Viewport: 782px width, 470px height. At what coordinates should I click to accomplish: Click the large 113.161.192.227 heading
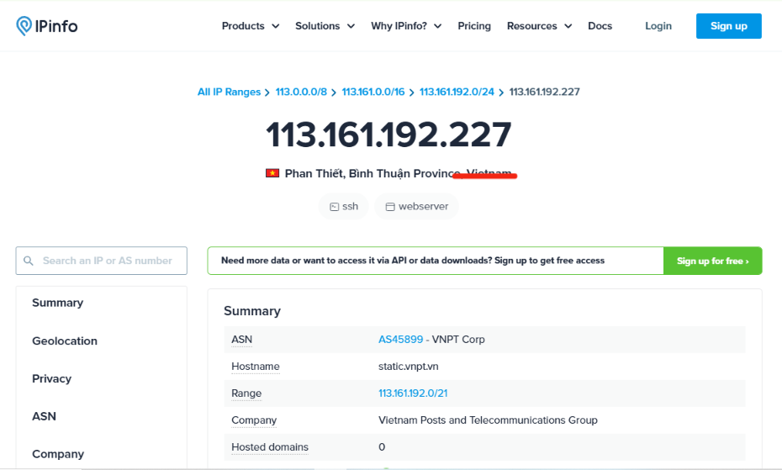(389, 135)
